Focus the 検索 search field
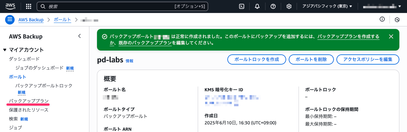Image resolution: width=407 pixels, height=132 pixels. pos(122,6)
